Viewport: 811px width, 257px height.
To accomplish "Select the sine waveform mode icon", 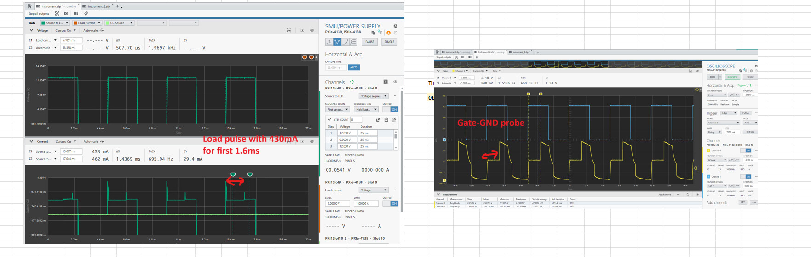I will coord(337,42).
